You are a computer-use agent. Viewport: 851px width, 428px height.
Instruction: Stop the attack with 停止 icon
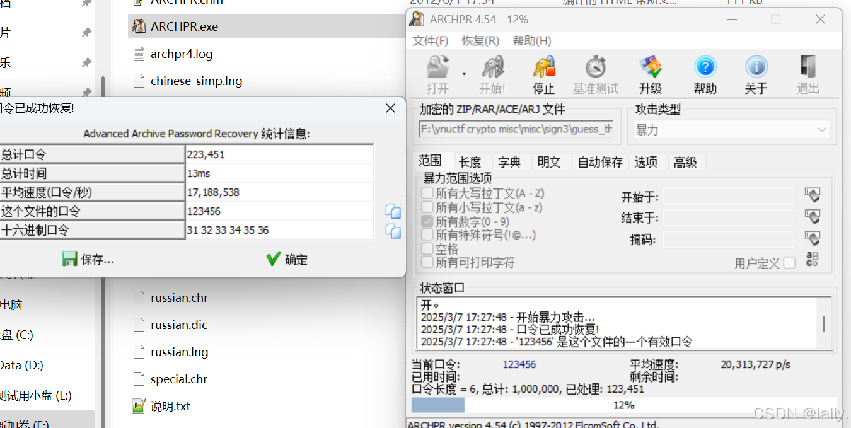tap(543, 75)
